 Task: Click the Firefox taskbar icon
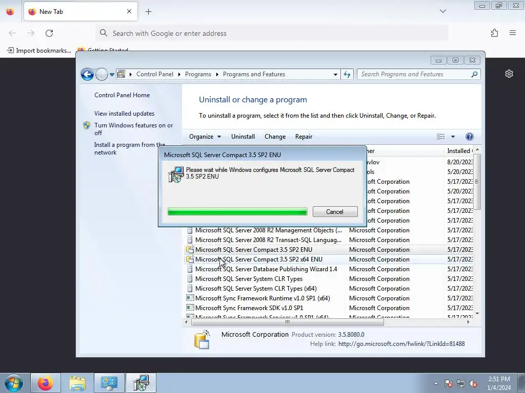[46, 383]
